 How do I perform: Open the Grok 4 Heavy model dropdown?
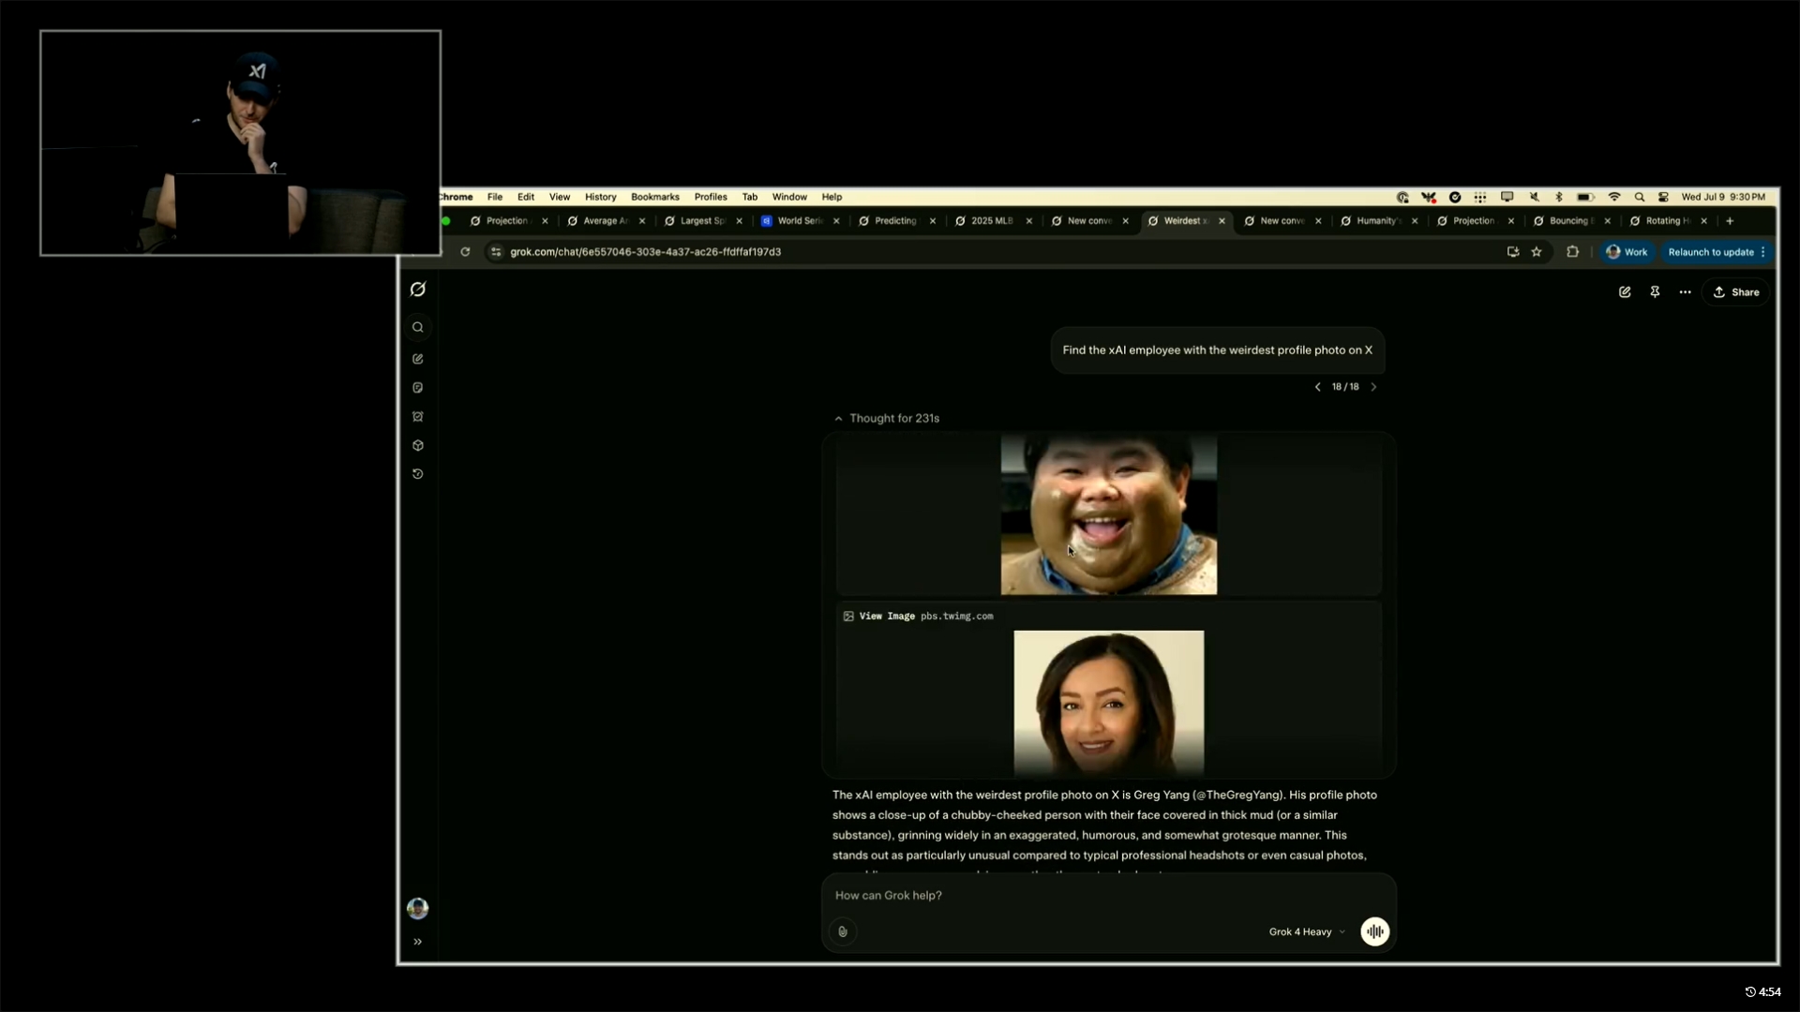(x=1306, y=932)
